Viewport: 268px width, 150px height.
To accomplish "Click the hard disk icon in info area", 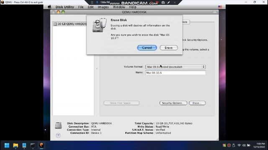I will (x=58, y=125).
